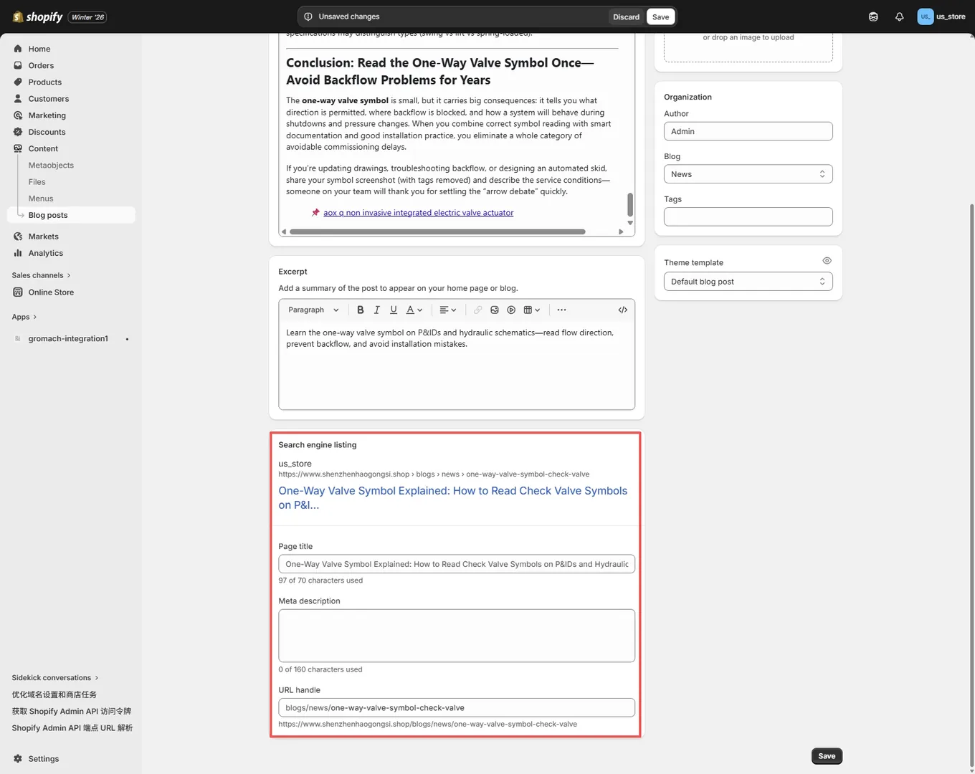Apply italic formatting in the excerpt toolbar
975x774 pixels.
pyautogui.click(x=376, y=310)
